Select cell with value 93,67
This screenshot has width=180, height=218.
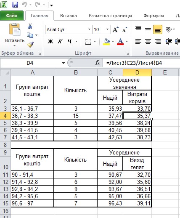110,189
